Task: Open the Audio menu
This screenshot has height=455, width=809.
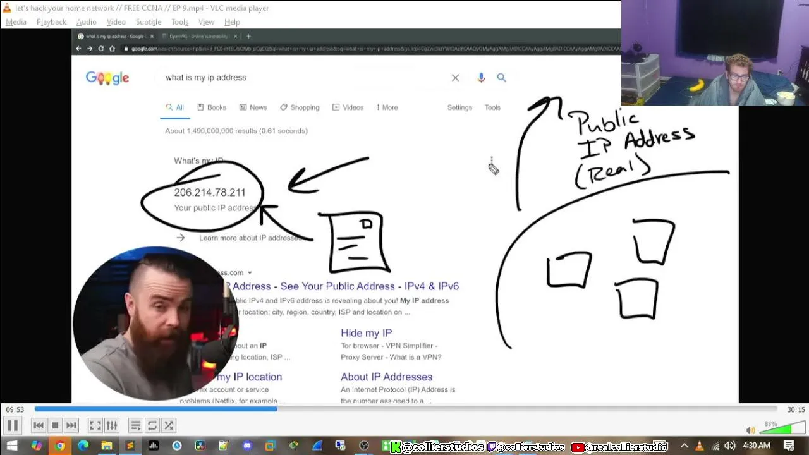Action: click(x=86, y=21)
